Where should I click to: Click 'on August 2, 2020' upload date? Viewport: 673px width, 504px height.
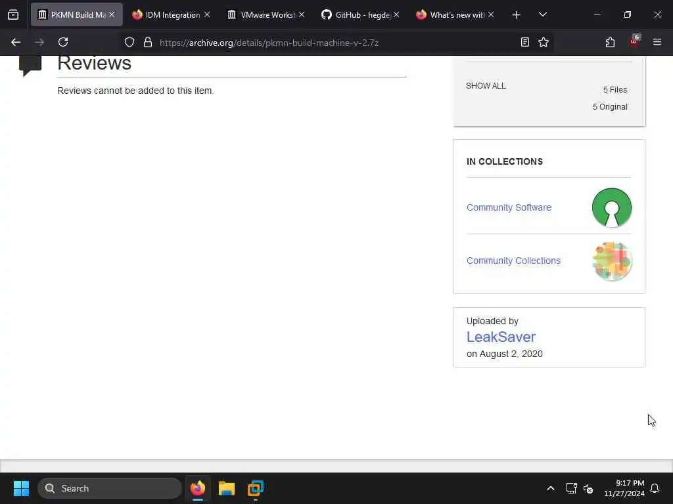click(504, 354)
